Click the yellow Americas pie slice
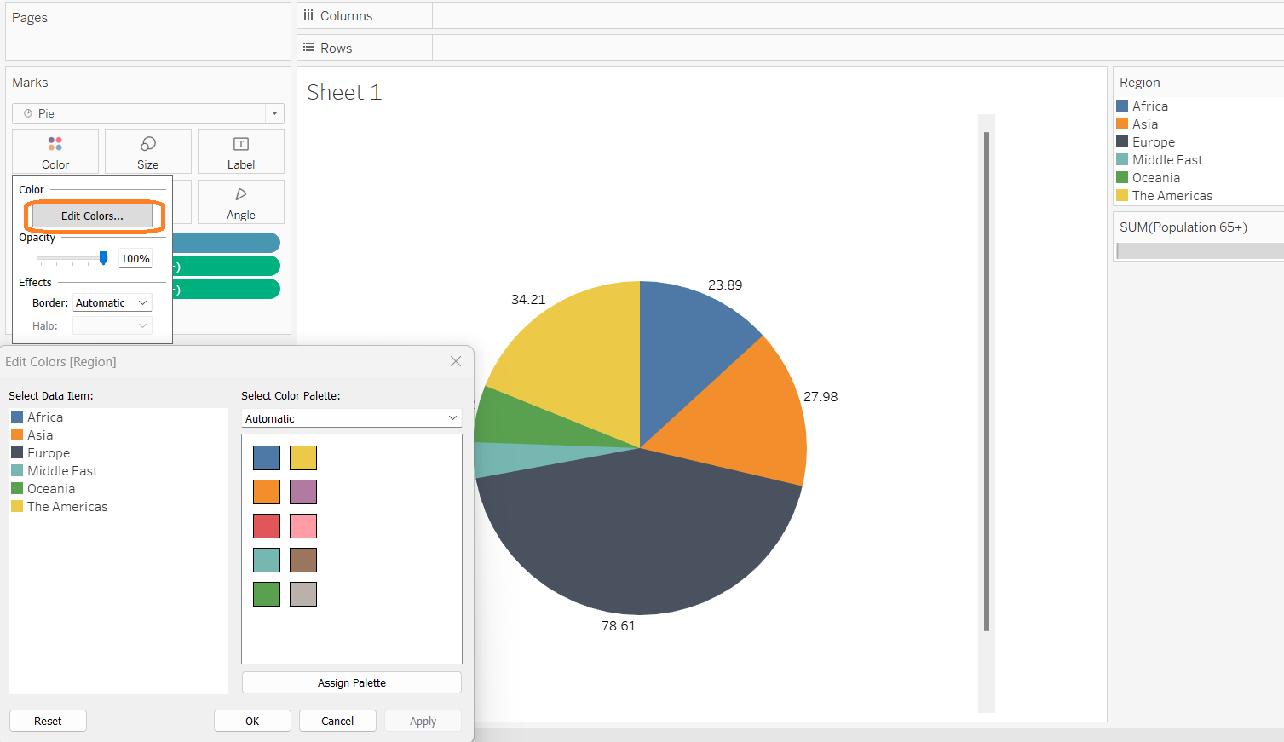Screen dimensions: 1284x742 579,358
